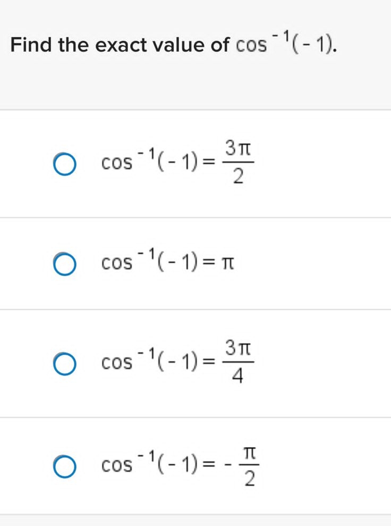Click the answer text showing 3π/2
The image size is (391, 526).
[175, 164]
